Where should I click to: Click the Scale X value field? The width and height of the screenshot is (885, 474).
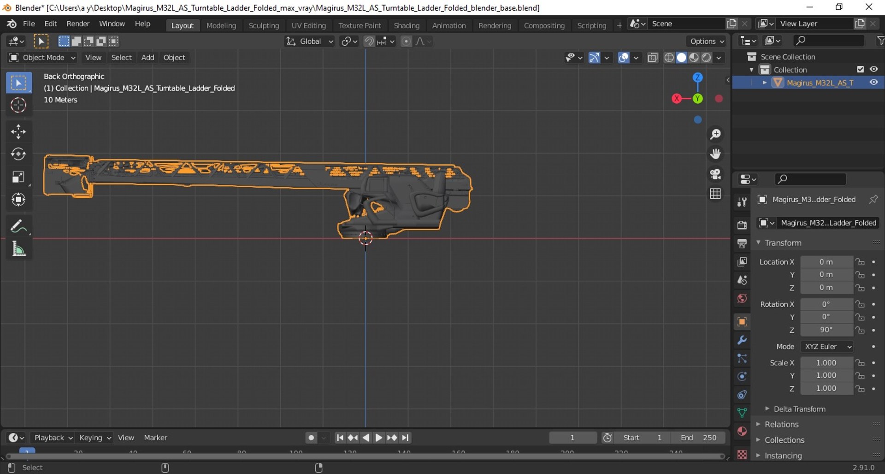tap(826, 363)
